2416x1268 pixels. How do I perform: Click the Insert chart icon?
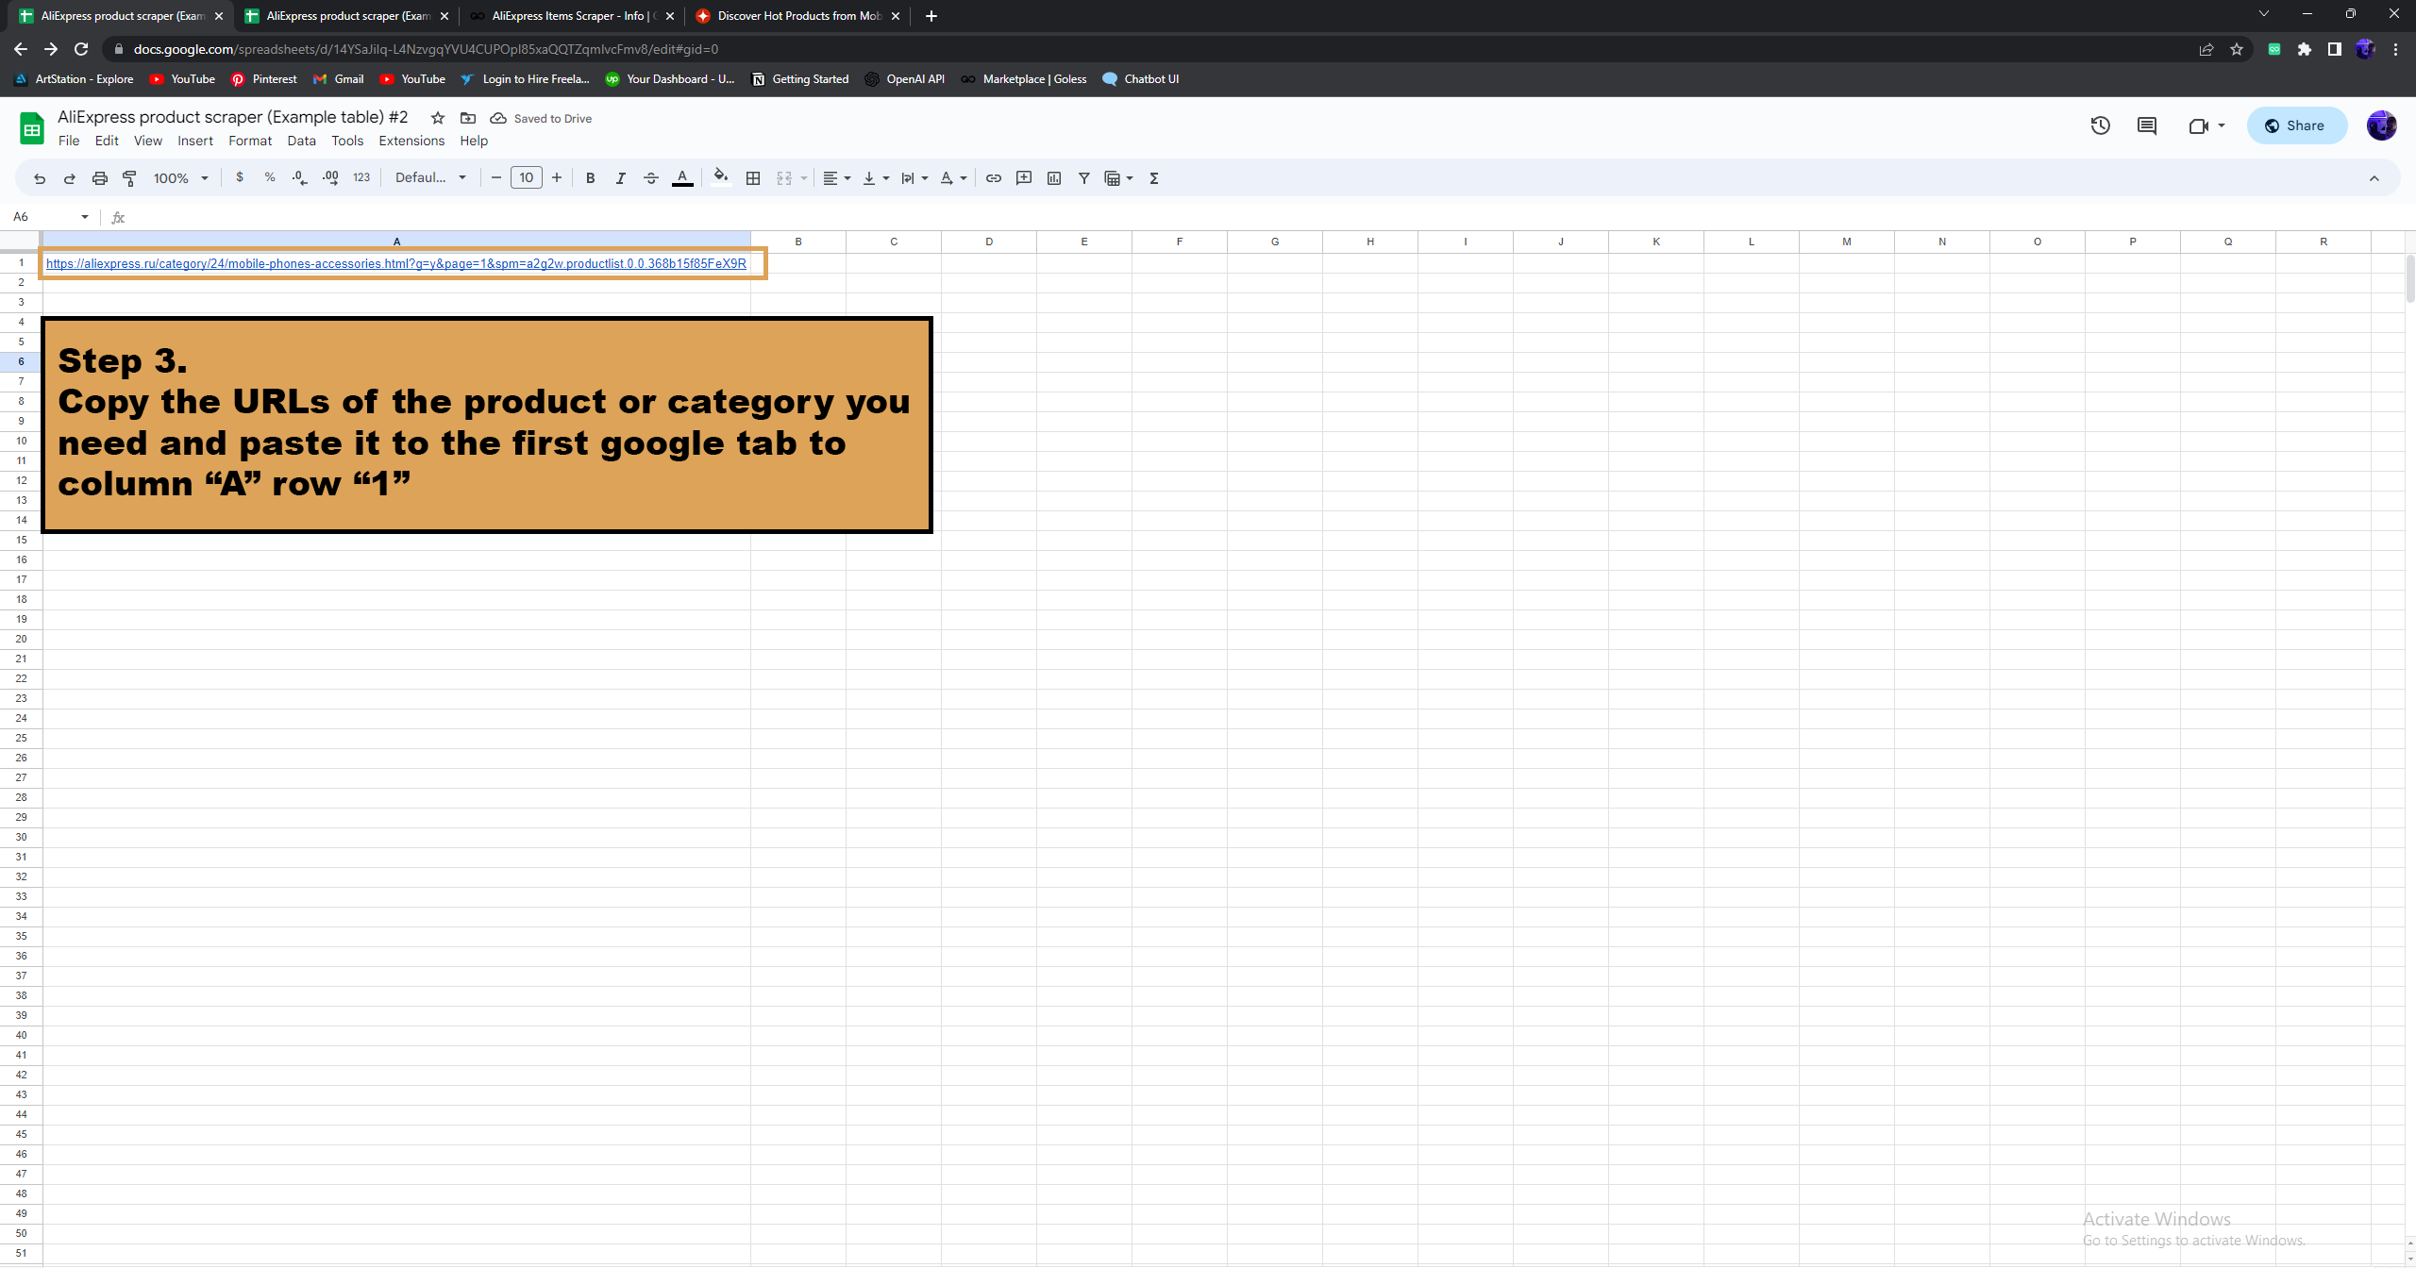coord(1054,178)
